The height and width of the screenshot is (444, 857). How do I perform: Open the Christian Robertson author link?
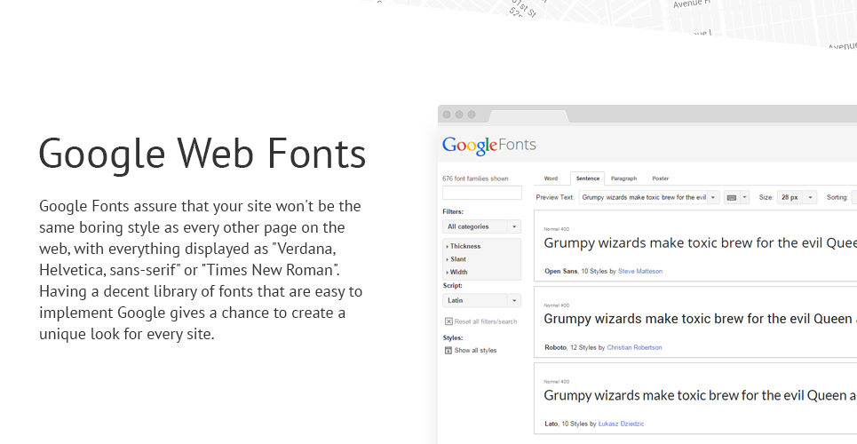click(634, 347)
